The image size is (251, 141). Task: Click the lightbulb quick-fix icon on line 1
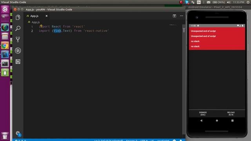[x=41, y=26]
